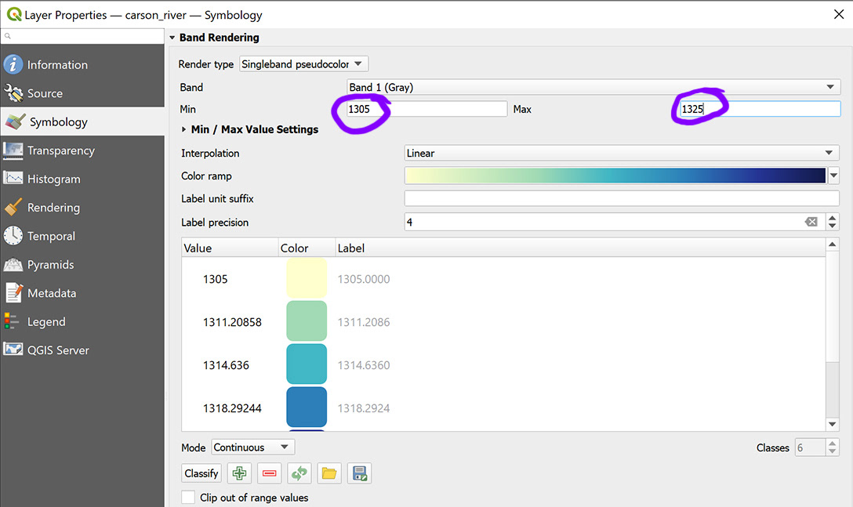Export color map with the save icon

click(360, 473)
